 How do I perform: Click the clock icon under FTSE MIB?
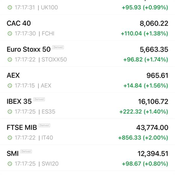(x=10, y=138)
